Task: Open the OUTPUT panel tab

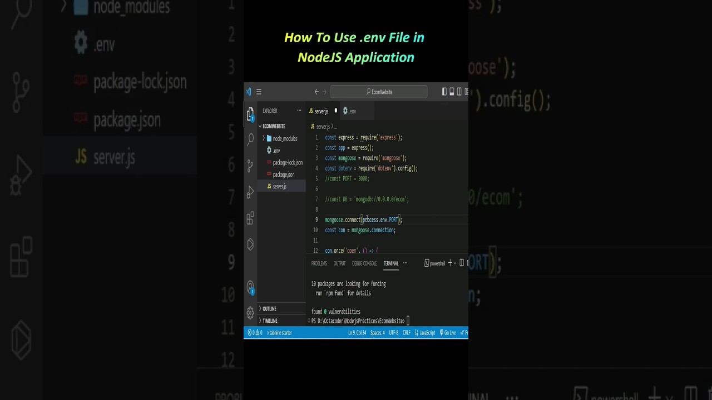Action: pyautogui.click(x=339, y=263)
